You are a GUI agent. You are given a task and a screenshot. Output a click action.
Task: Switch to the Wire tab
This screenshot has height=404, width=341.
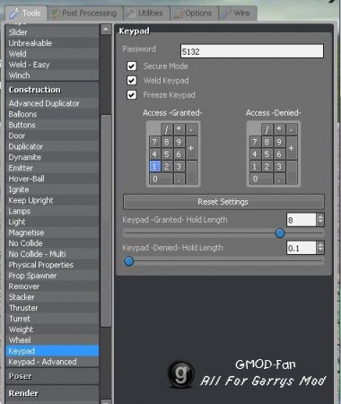pos(238,13)
